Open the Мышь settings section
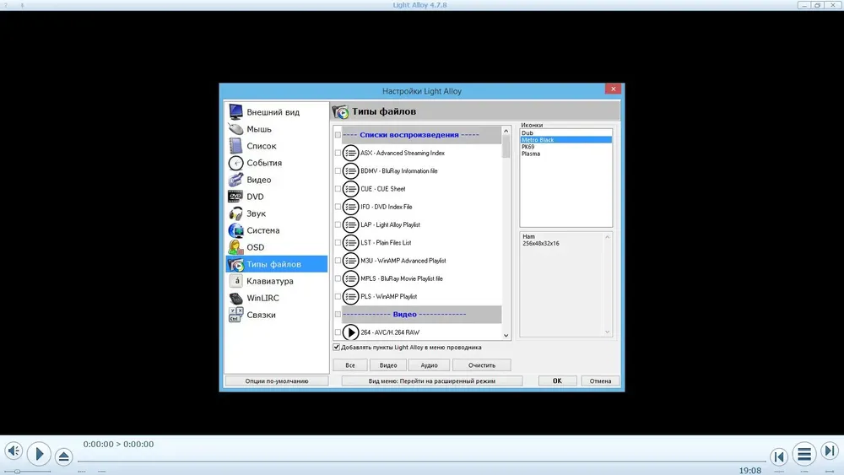 [276, 129]
